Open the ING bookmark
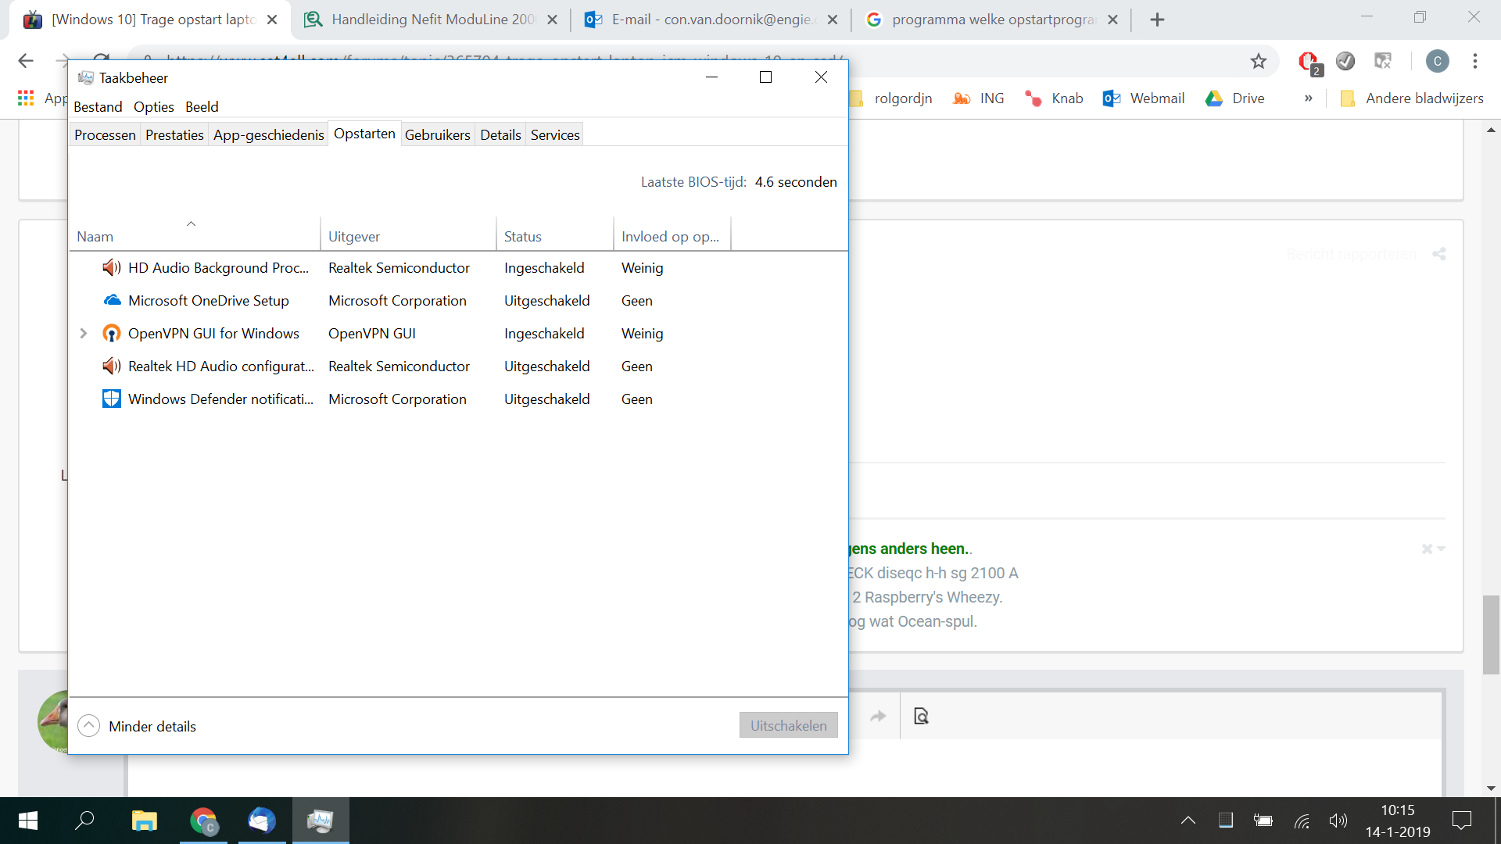 click(x=978, y=98)
